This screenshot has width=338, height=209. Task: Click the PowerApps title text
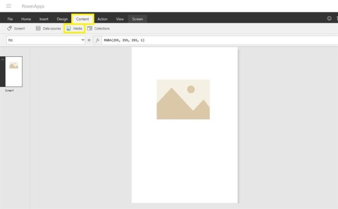33,6
